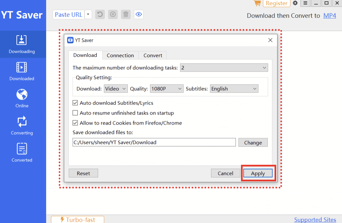Open maximum downloading tasks dropdown
The width and height of the screenshot is (342, 223).
point(224,68)
